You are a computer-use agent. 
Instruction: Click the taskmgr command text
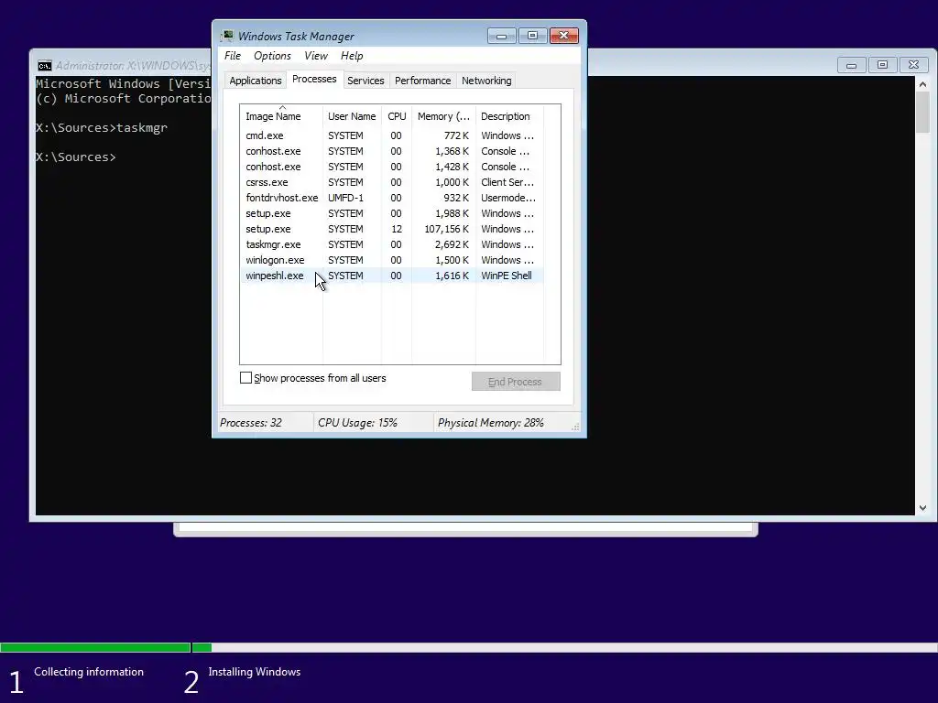pos(142,128)
